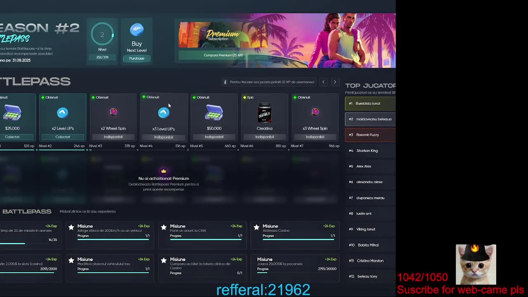Select top player #2 moldoveanu beleaua
The width and height of the screenshot is (528, 297).
[370, 119]
